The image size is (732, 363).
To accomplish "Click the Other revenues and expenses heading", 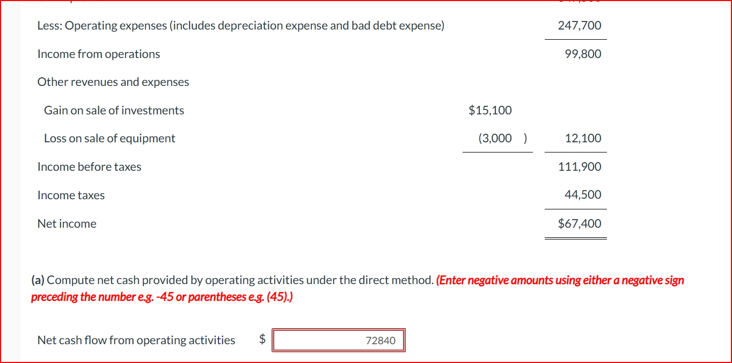I will coord(113,82).
